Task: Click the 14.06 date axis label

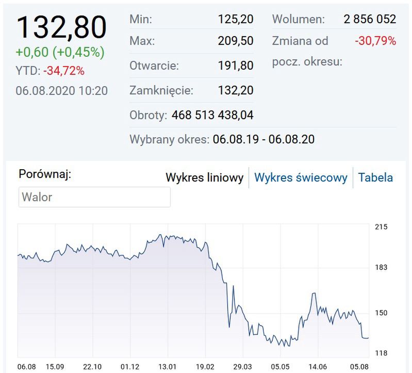Action: click(317, 367)
